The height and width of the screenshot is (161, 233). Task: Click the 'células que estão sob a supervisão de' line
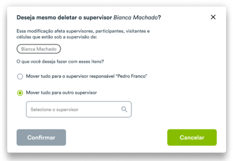(x=57, y=37)
